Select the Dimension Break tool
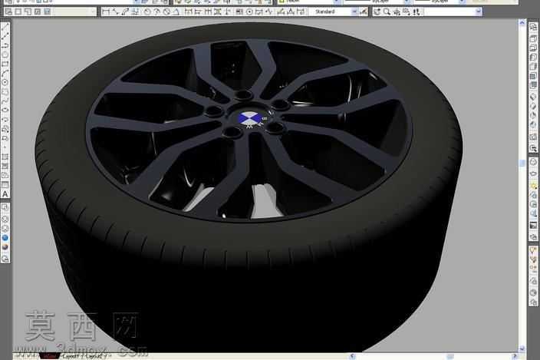The height and width of the screenshot is (360, 540). (227, 12)
